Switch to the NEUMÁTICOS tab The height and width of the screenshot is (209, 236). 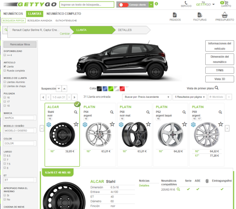tap(13, 14)
